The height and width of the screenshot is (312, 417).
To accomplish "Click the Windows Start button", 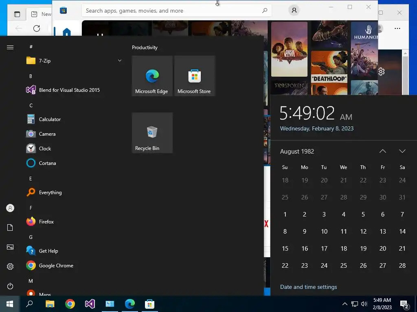I will (10, 304).
